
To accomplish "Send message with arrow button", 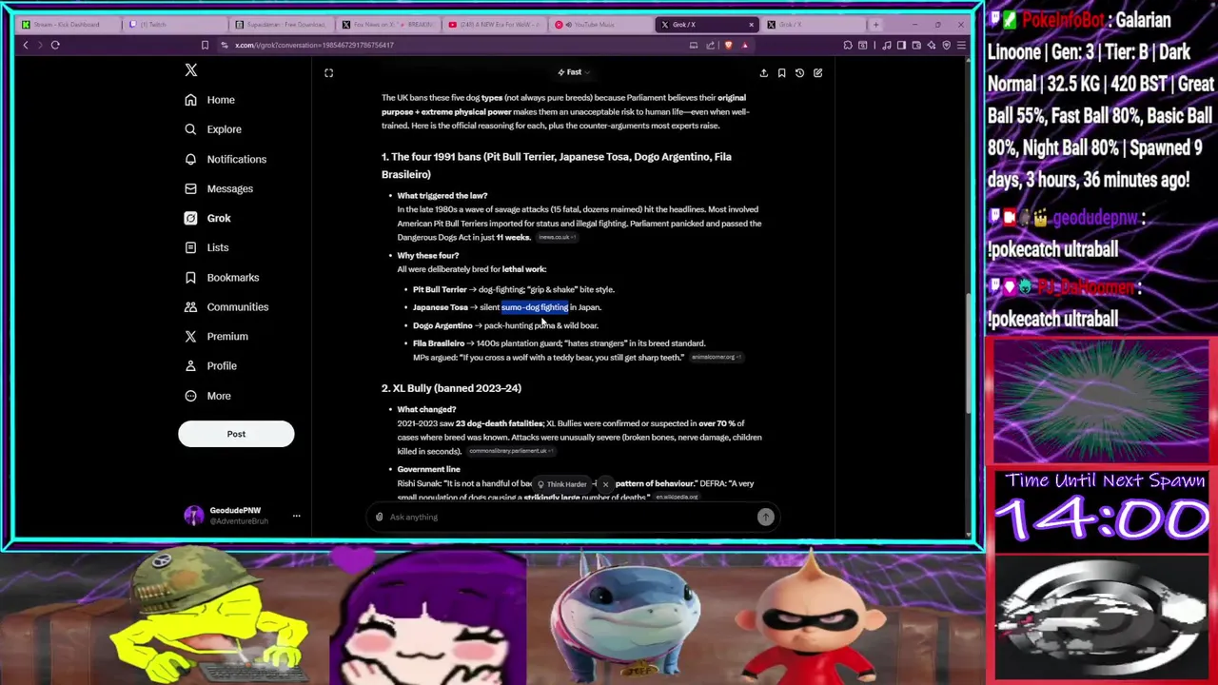I will [x=766, y=517].
